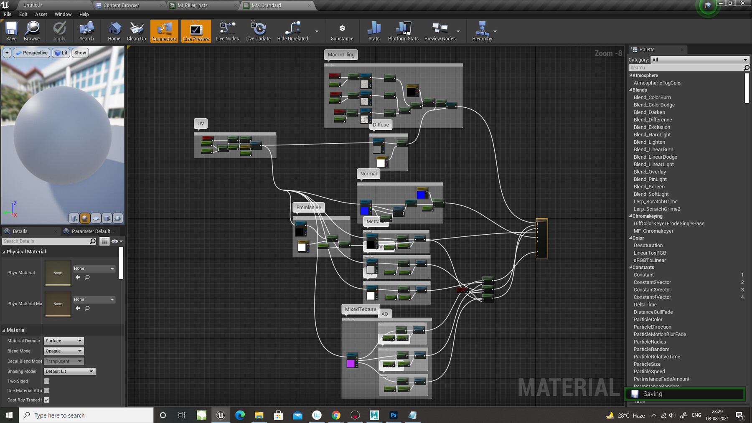Uncheck Cast Ray Traced Shadows
The width and height of the screenshot is (752, 423).
coord(46,400)
